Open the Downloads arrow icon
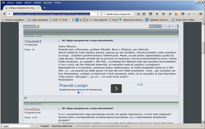The width and height of the screenshot is (205, 129). (157, 14)
